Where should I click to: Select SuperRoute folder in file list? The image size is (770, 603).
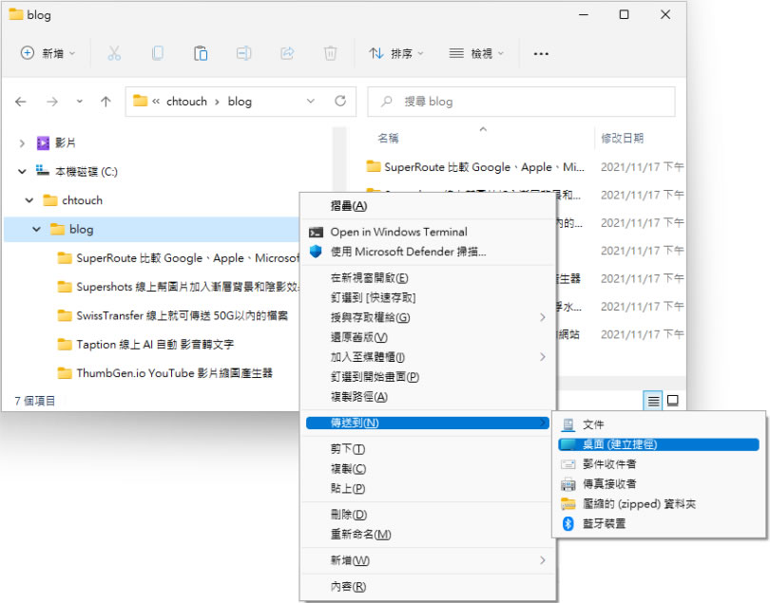[x=475, y=167]
